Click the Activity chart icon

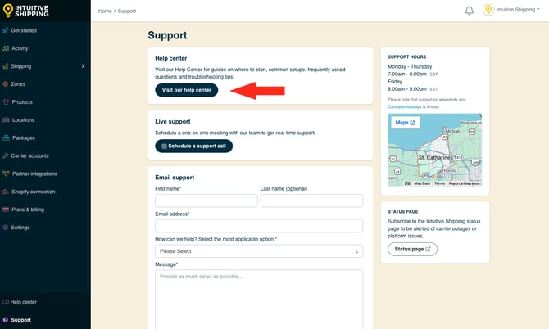click(6, 48)
